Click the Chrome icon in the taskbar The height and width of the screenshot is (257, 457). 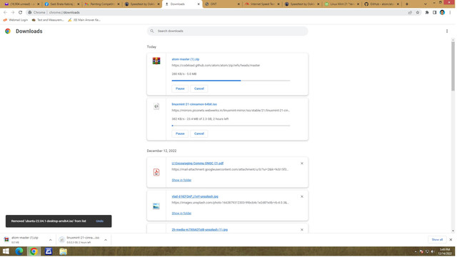[34, 251]
